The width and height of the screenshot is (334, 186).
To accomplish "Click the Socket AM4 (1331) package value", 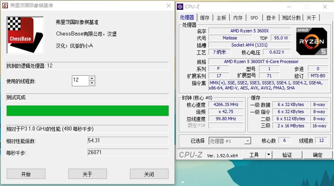I will [x=250, y=45].
